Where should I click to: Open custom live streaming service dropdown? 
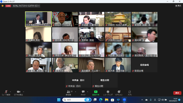click(26, 6)
